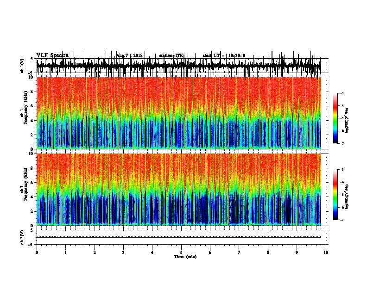This screenshot has width=367, height=283.
Task: Click the "-7" tick on ch.2 colorbar
Action: [x=342, y=220]
